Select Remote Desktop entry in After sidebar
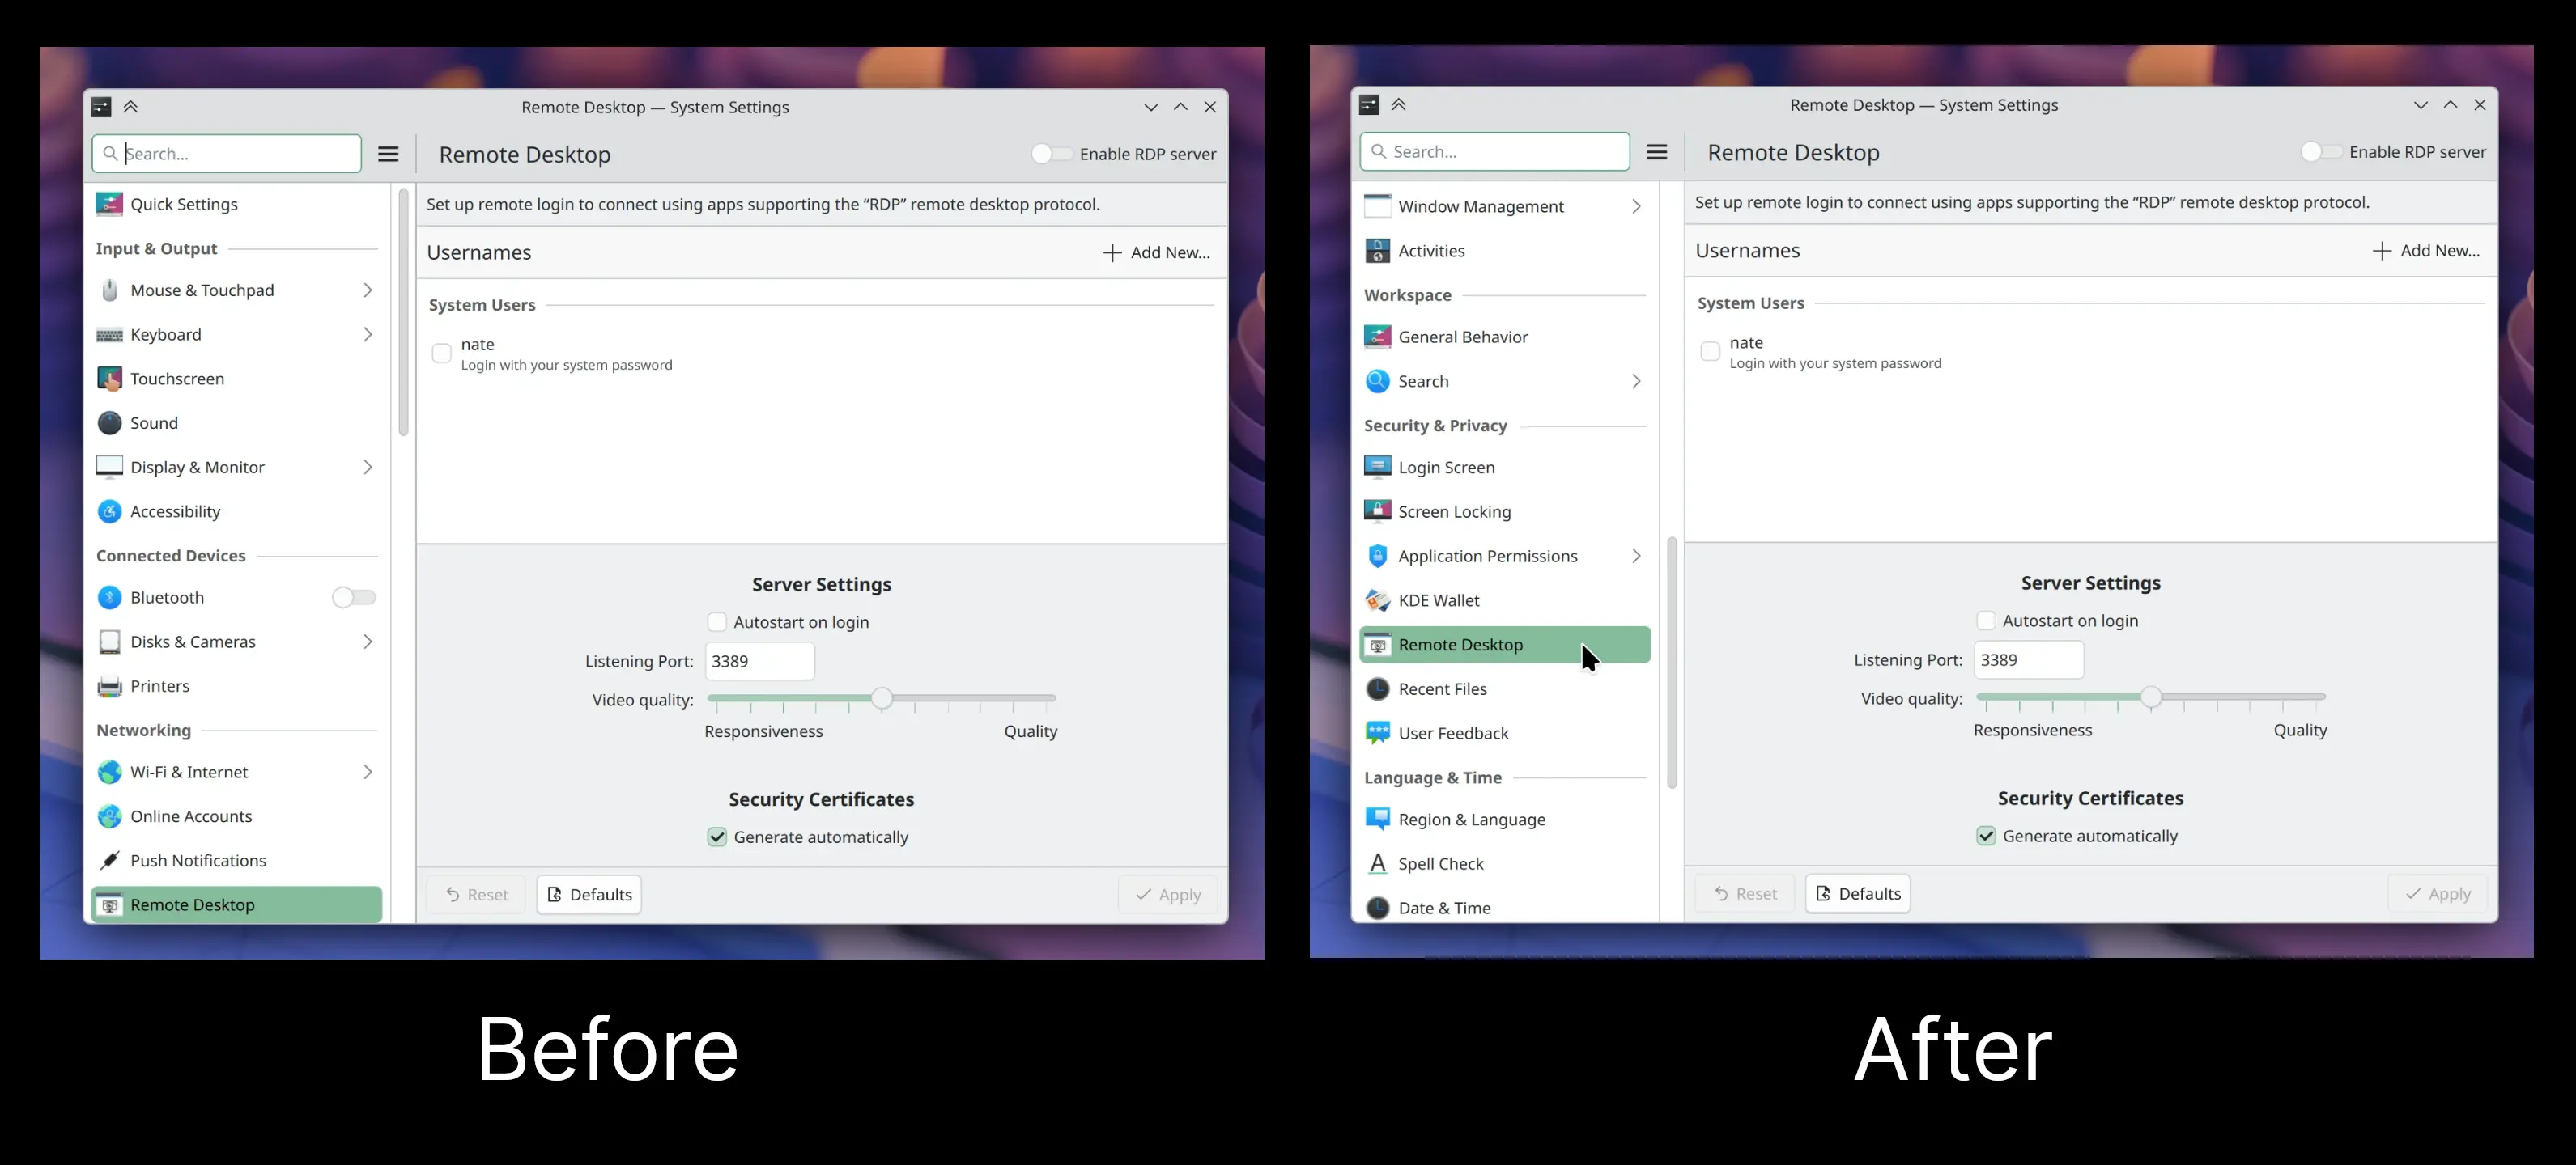 pos(1505,645)
